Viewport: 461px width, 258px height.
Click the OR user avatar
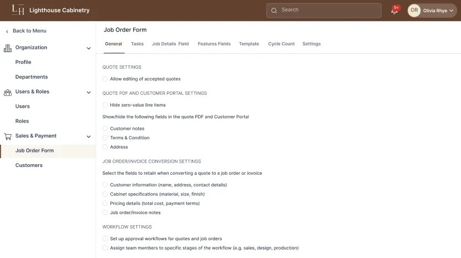tap(414, 11)
